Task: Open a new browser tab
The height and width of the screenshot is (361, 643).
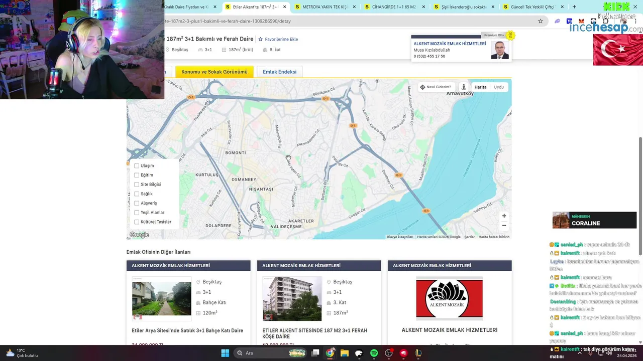Action: (574, 7)
